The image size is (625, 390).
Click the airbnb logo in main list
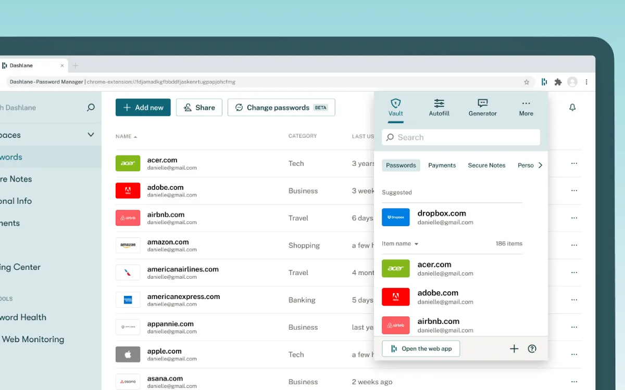[x=128, y=218]
